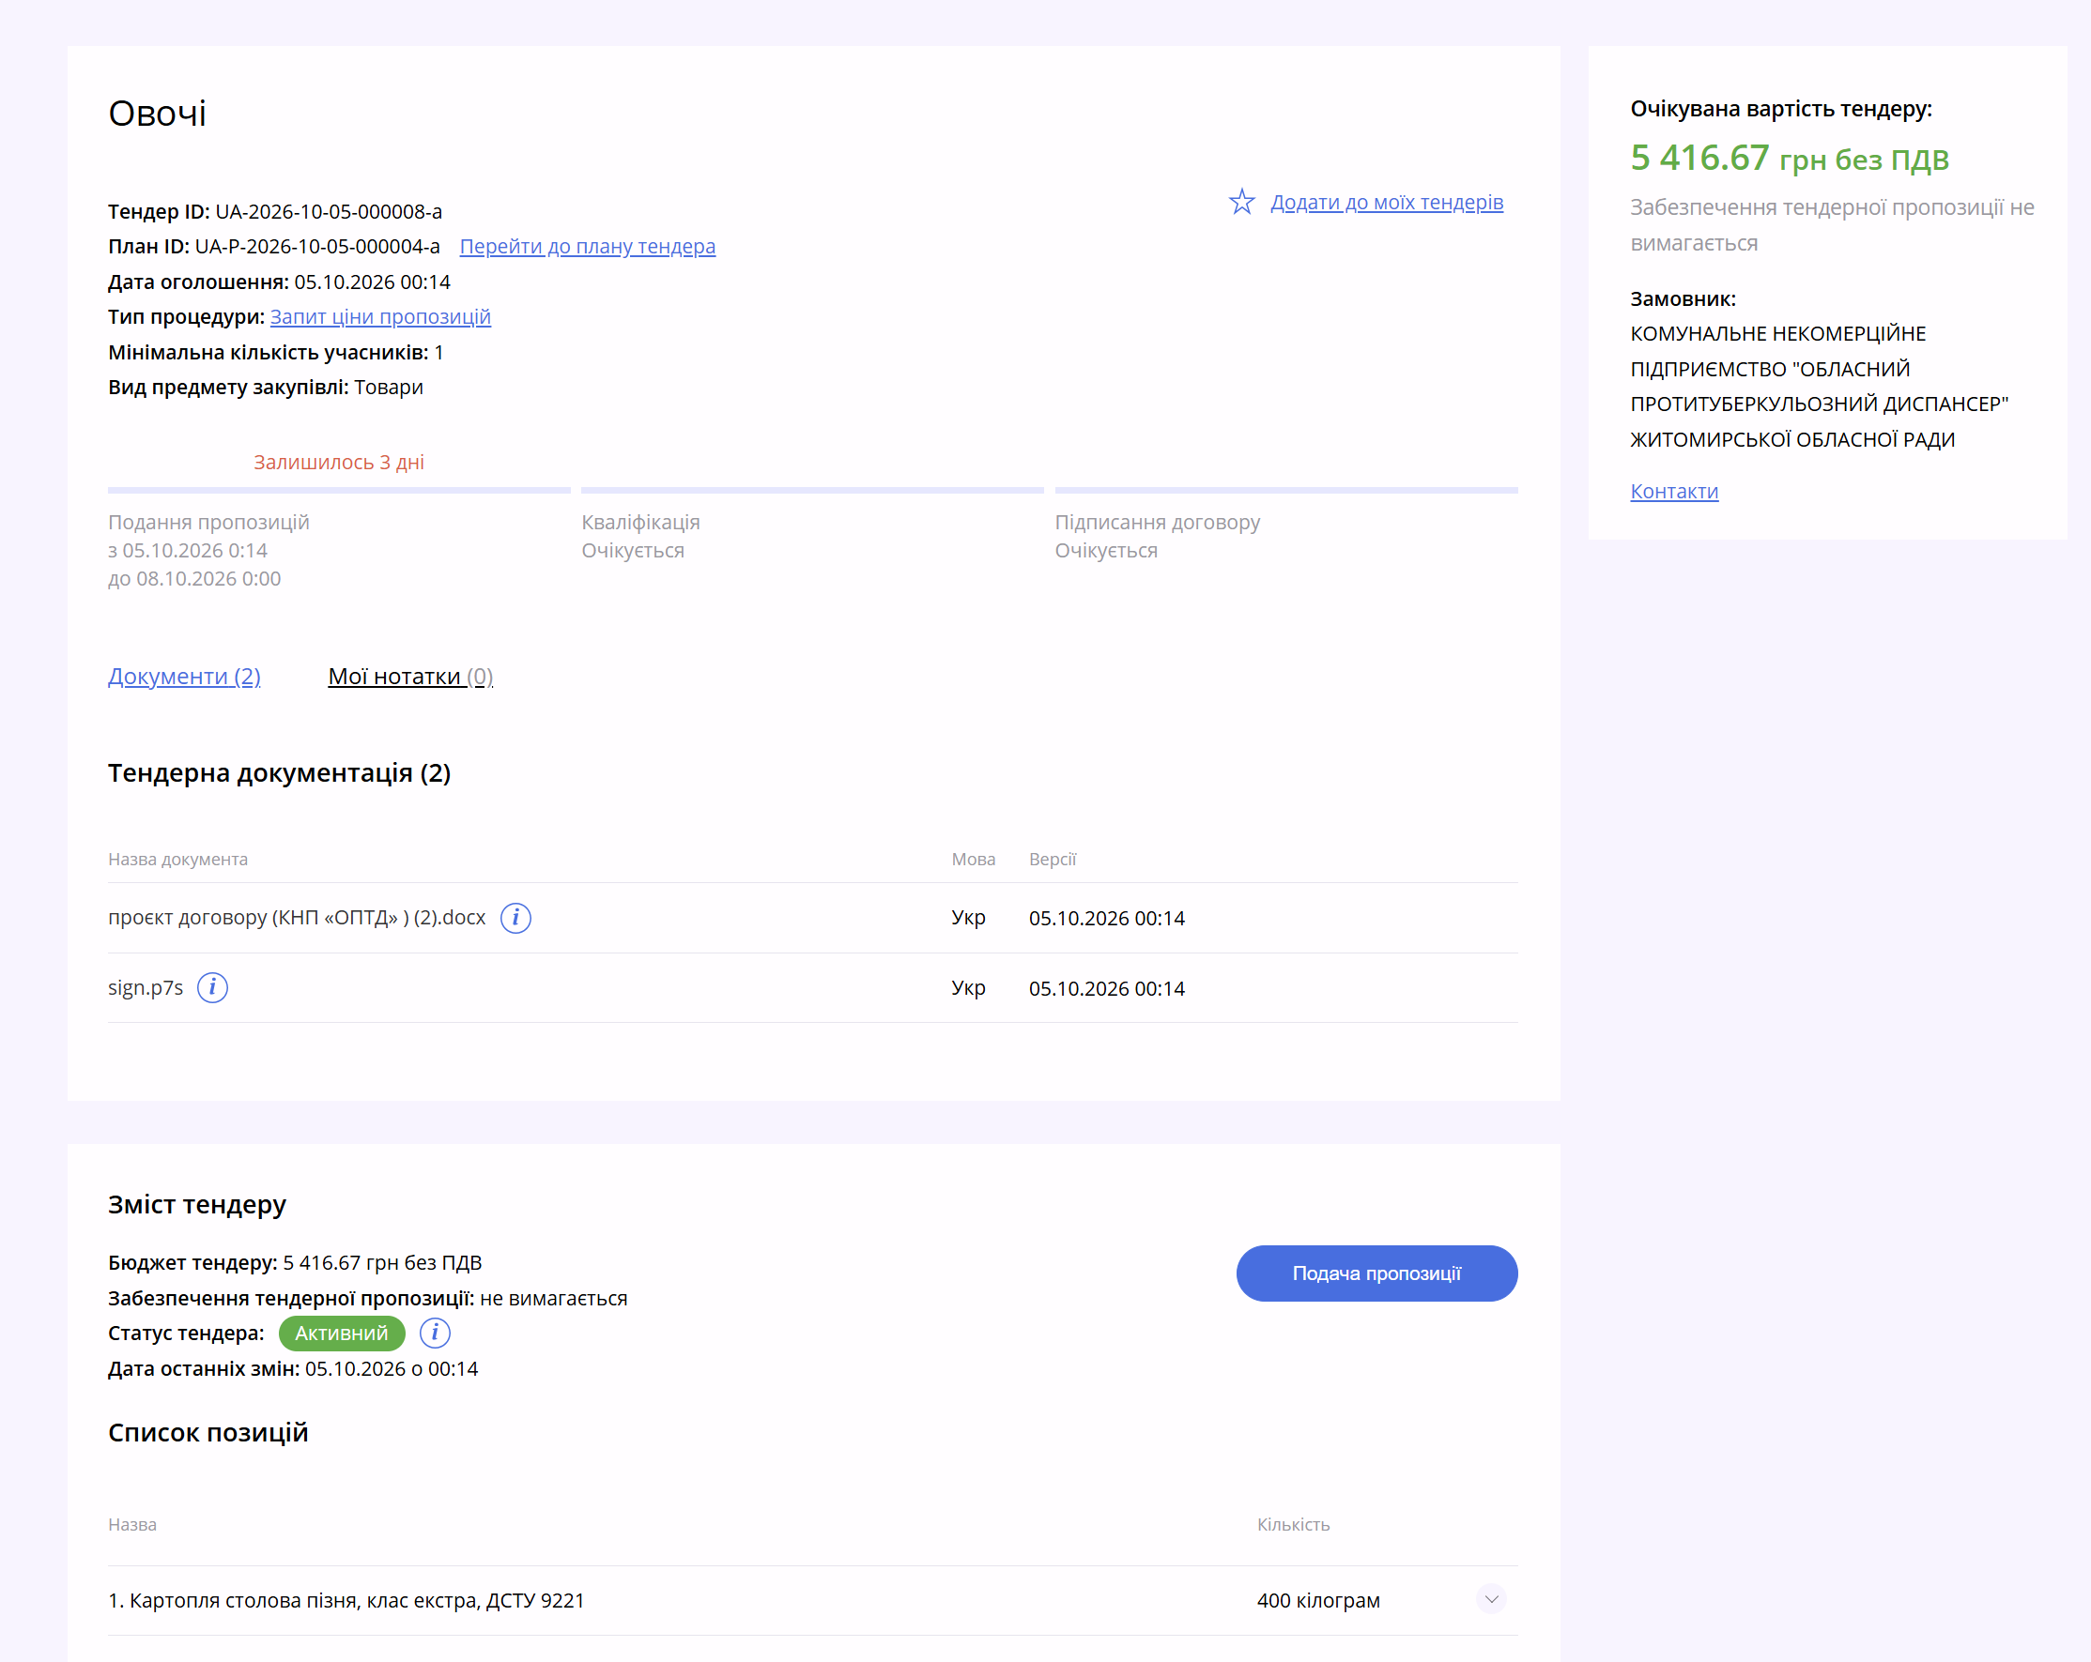Click Додати до моїх тендерів link
Image resolution: width=2091 pixels, height=1662 pixels.
[x=1387, y=203]
